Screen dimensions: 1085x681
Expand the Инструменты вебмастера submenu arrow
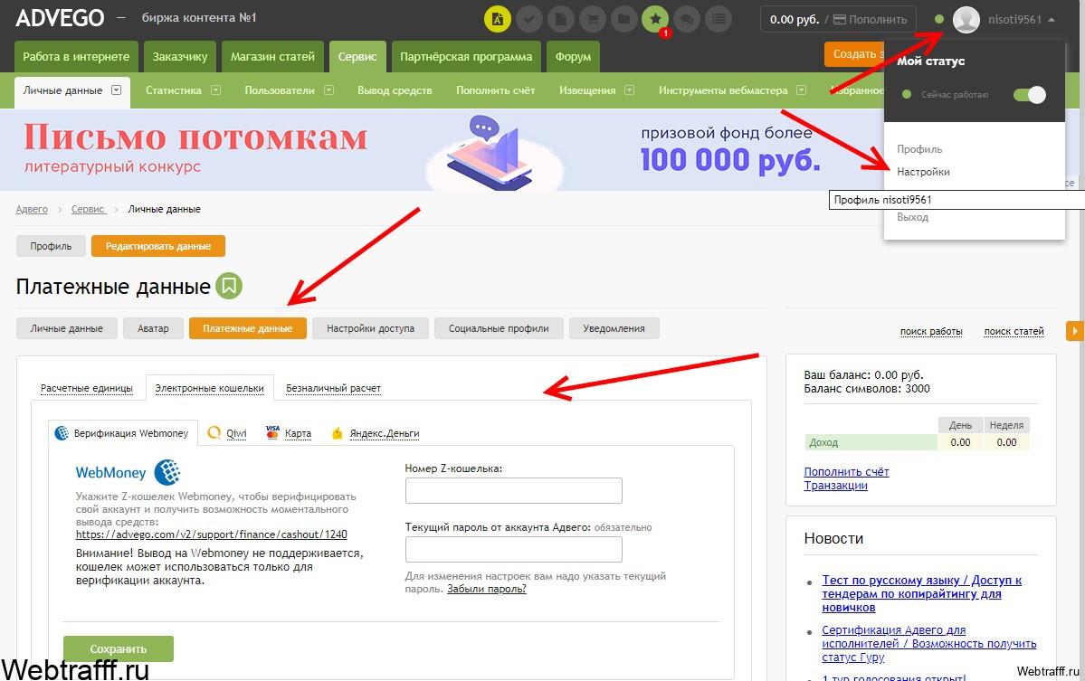pos(801,90)
